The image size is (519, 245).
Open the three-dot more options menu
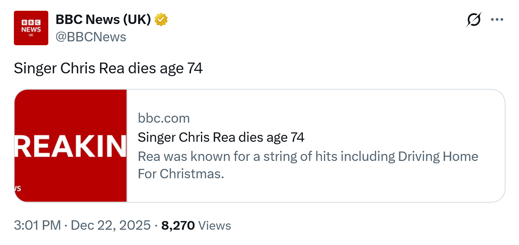497,20
